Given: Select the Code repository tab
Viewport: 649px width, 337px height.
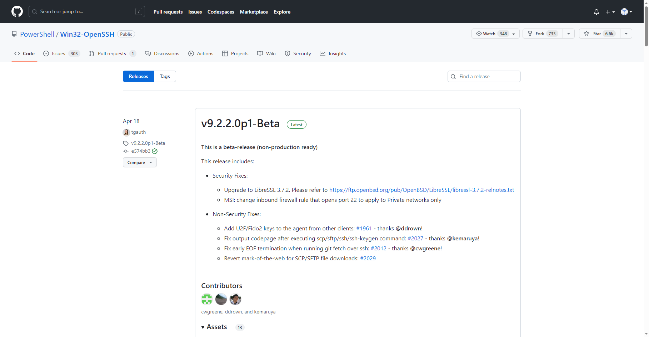Looking at the screenshot, I should [24, 53].
